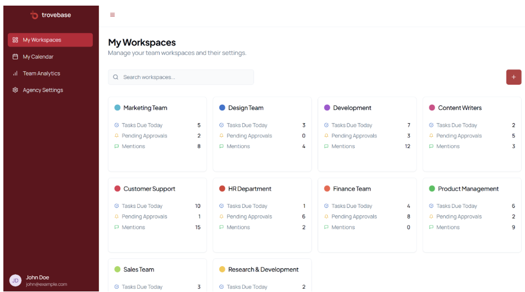Viewport: 525px width, 292px height.
Task: Click Customer Support Mentions chat icon
Action: [116, 227]
